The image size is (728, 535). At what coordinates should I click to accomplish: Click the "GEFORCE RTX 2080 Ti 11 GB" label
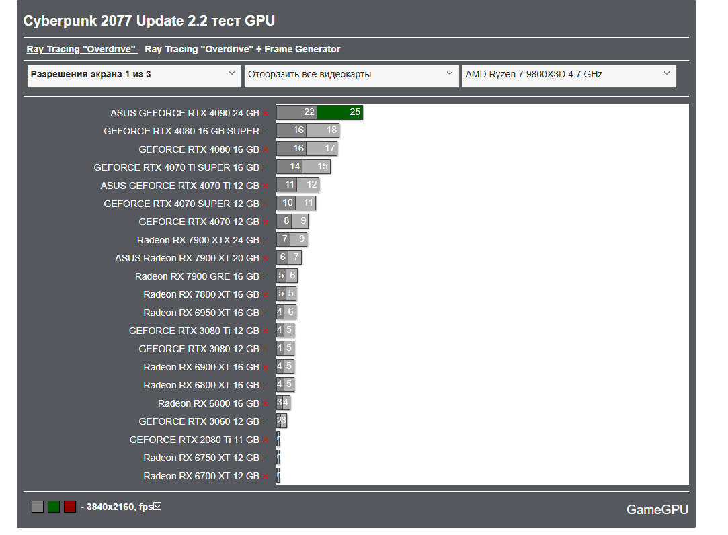(x=194, y=440)
